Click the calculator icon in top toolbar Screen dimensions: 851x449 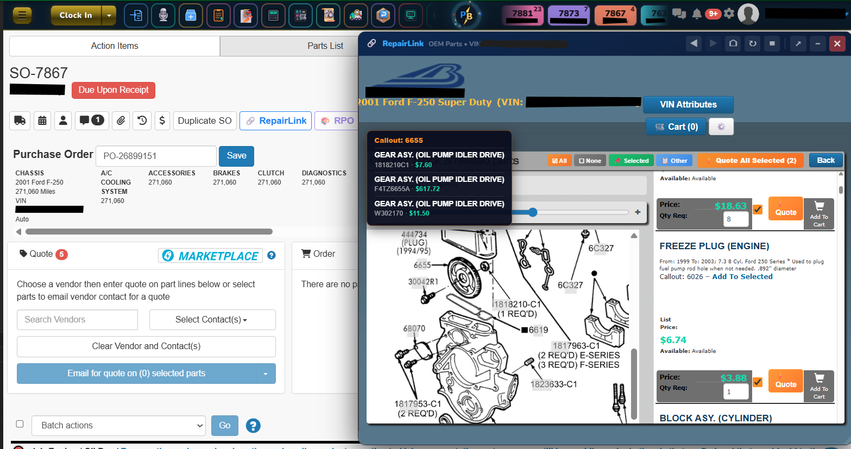[273, 15]
